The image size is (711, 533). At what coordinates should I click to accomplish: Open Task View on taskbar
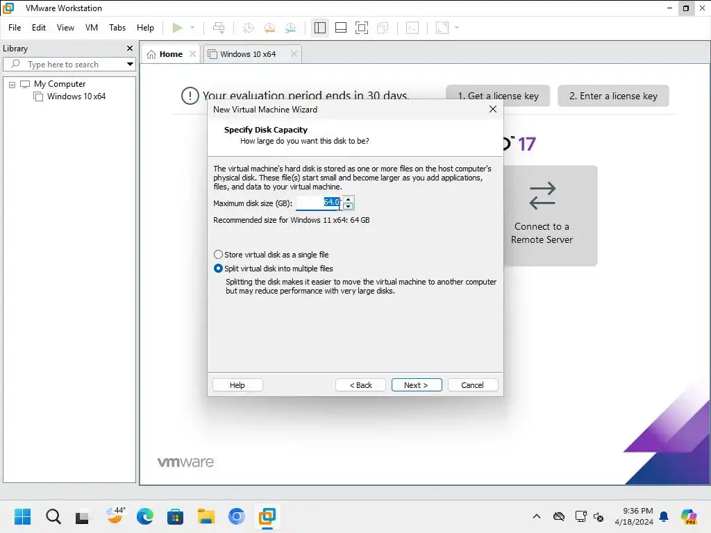point(83,516)
